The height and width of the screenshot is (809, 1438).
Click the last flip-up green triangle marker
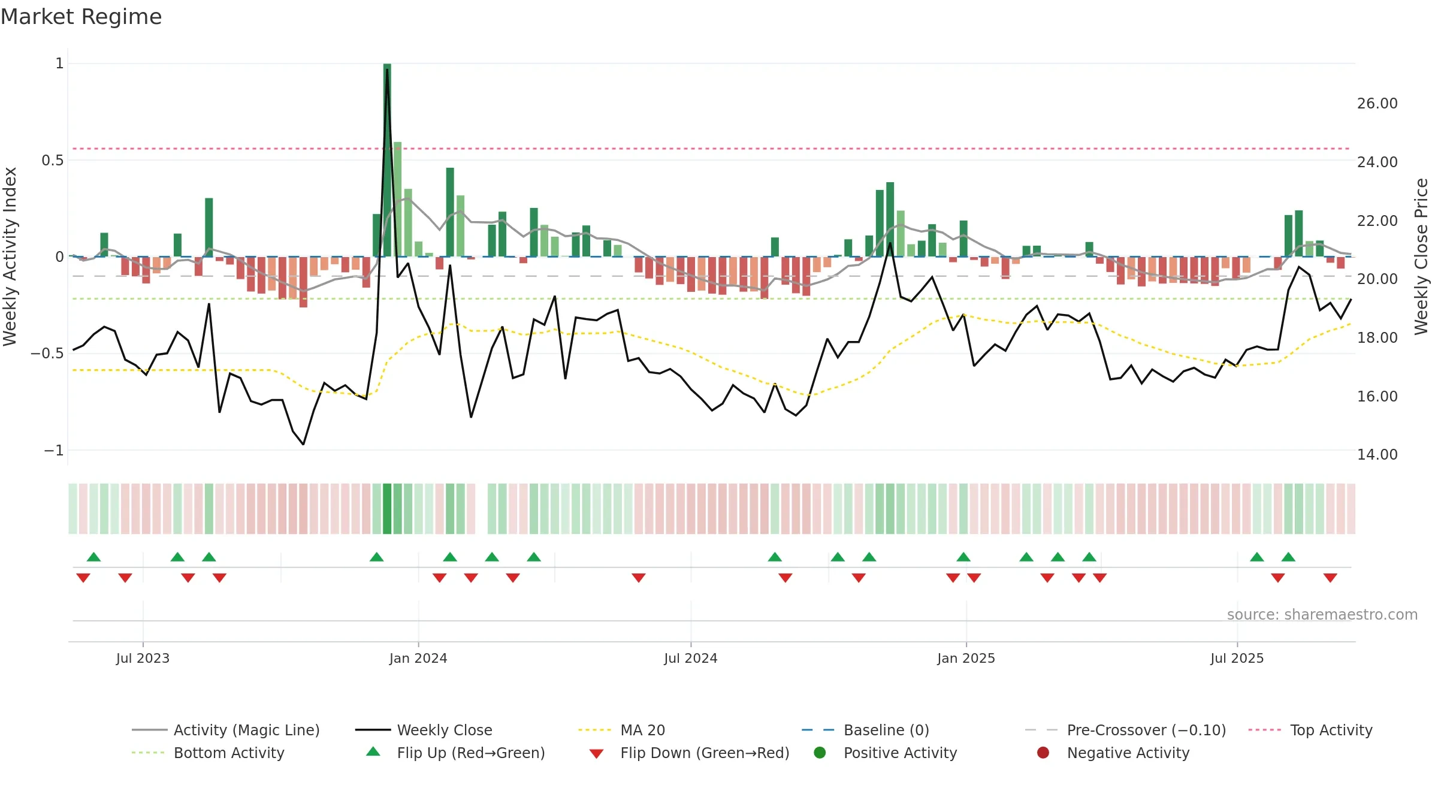pyautogui.click(x=1288, y=557)
